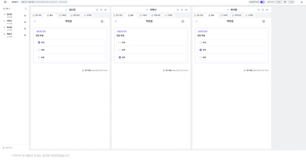
Task: Set panel size to 좁게
Action: click(x=279, y=2)
